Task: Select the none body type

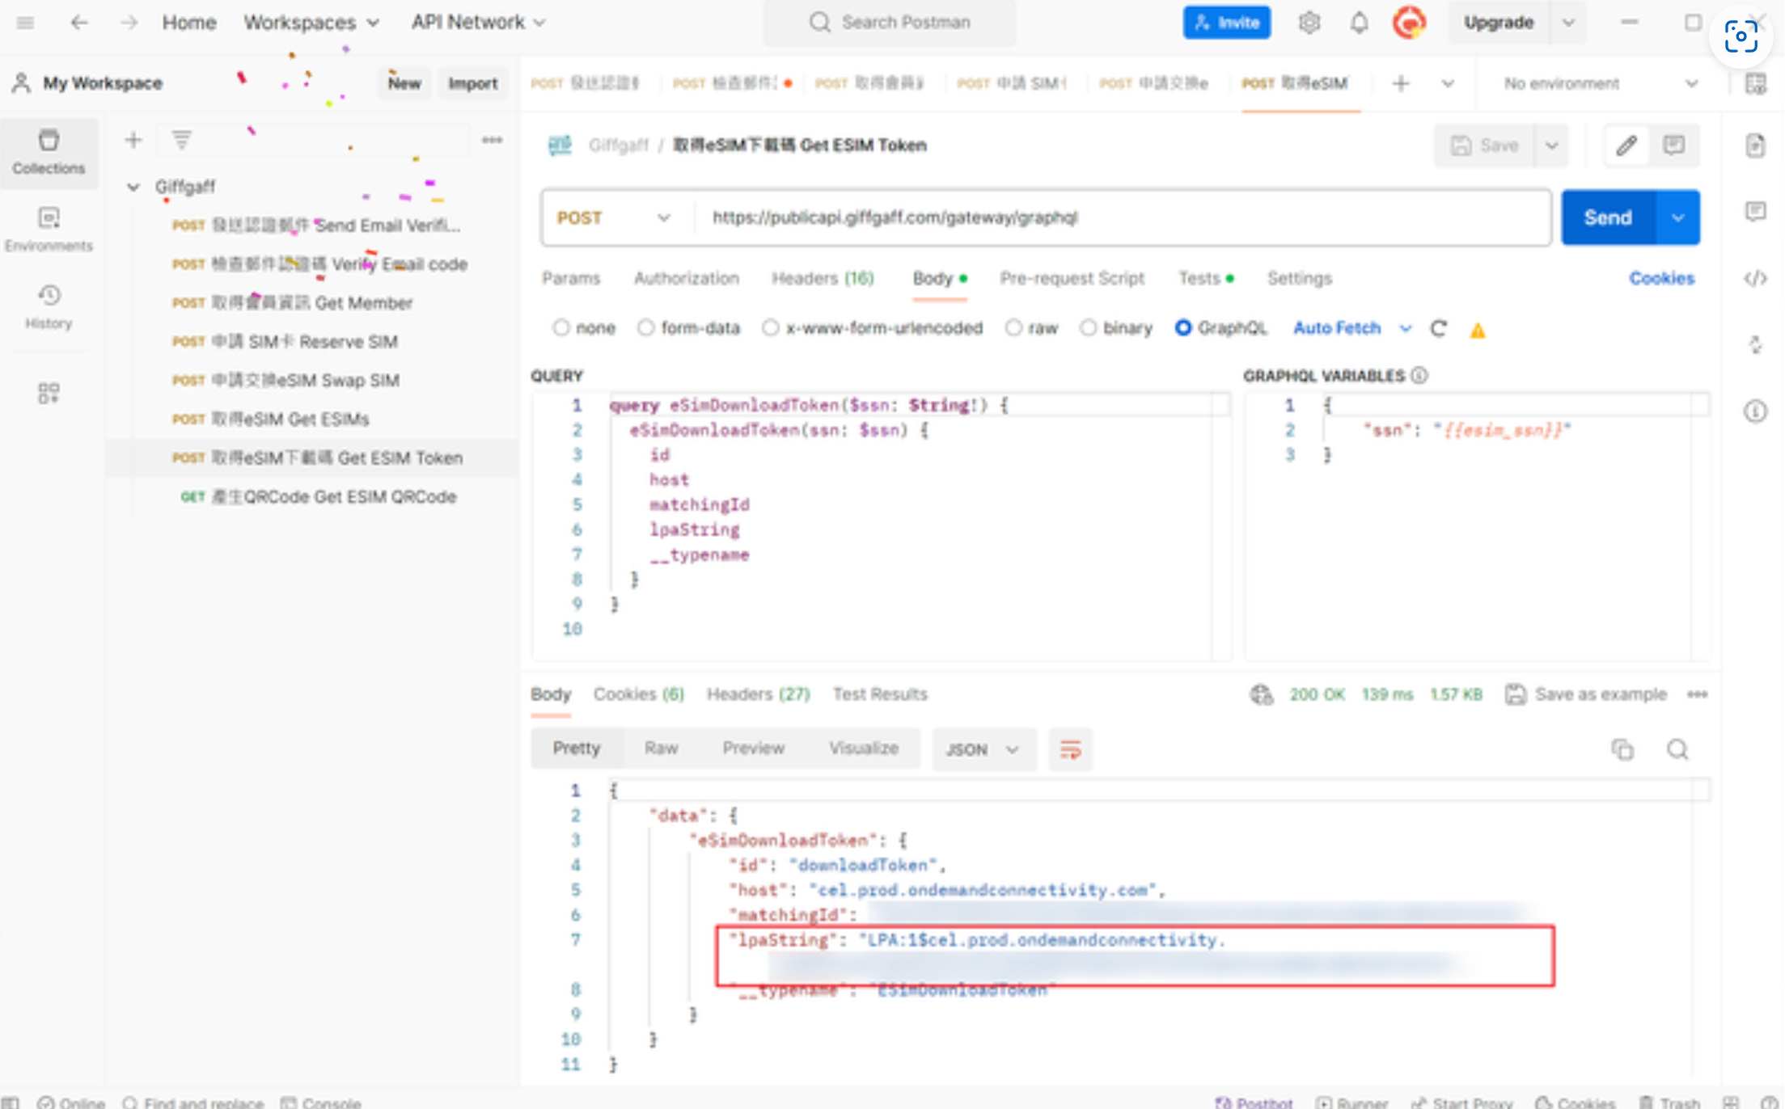Action: (560, 328)
